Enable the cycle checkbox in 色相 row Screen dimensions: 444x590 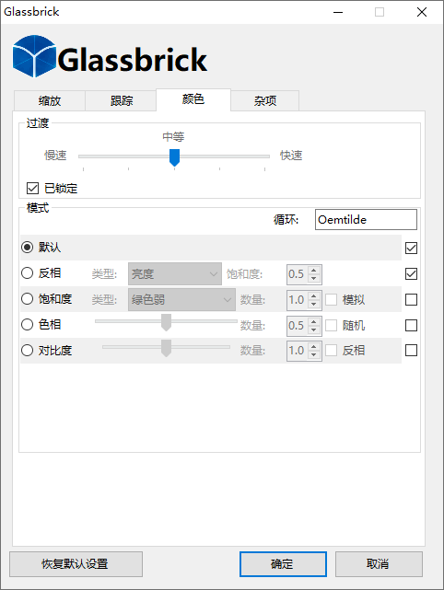[x=411, y=325]
